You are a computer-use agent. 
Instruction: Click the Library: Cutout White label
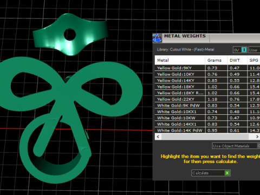point(185,49)
